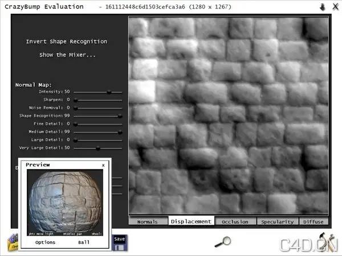Open Preview Options
Viewport: 342px width, 256px height.
46,242
